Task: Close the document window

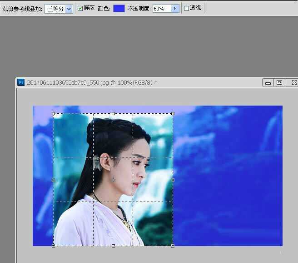Action: tap(294, 82)
